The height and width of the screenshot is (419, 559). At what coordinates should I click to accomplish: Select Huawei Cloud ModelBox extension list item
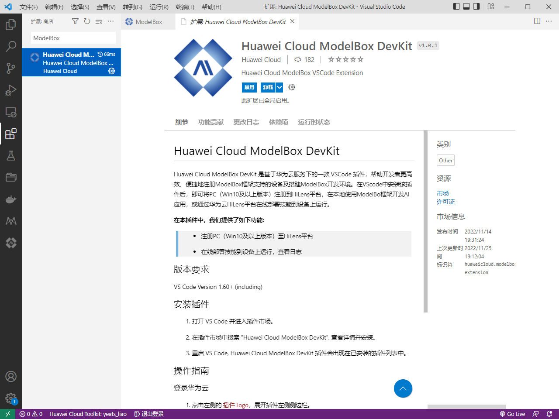click(x=71, y=62)
